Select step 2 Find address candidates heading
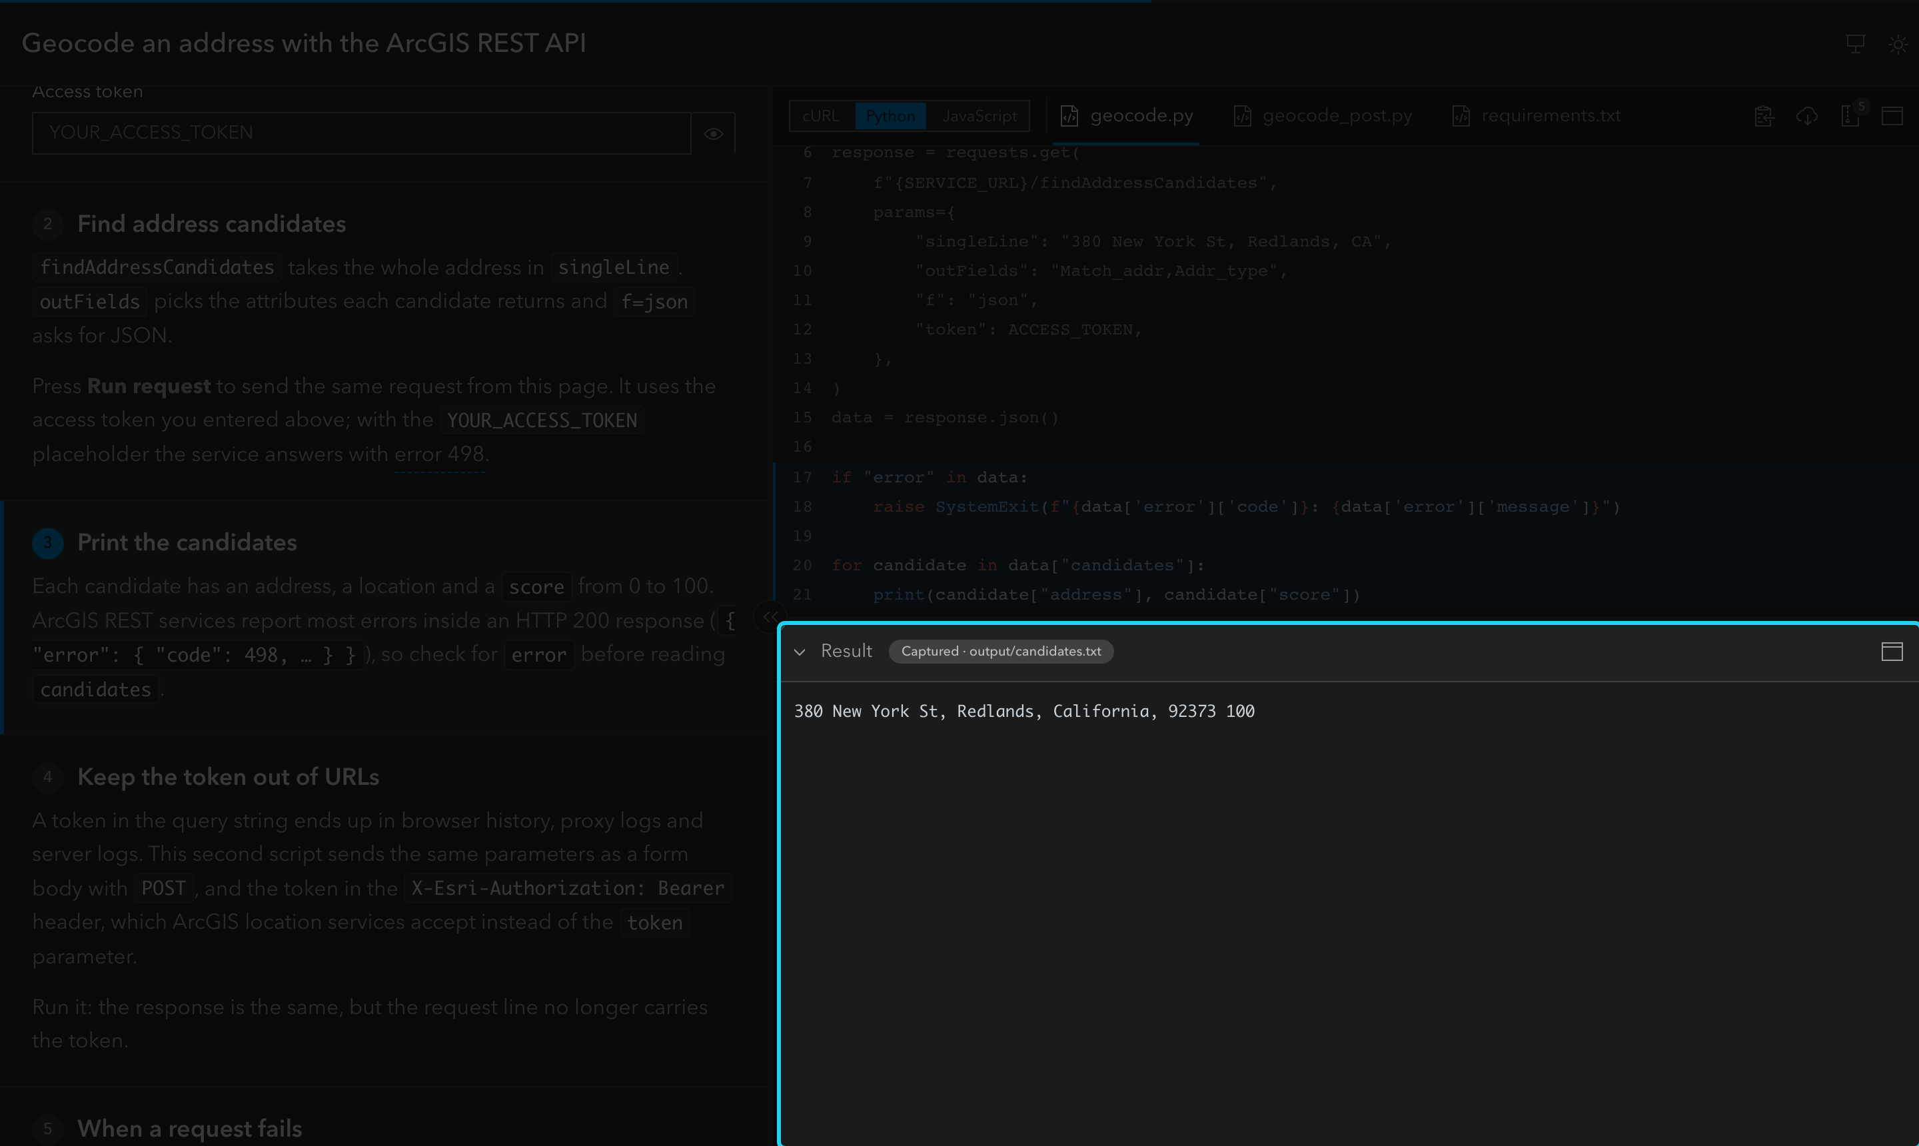Screen dimensions: 1919x1146 [212, 224]
